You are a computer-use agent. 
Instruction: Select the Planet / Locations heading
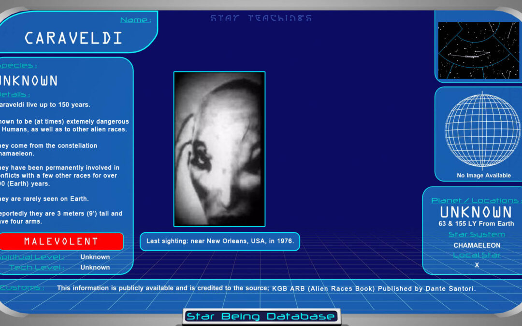[x=476, y=200]
